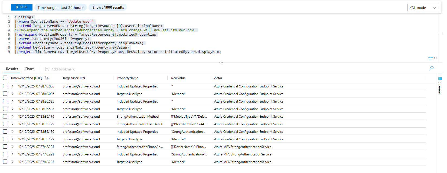447x173 pixels.
Task: Expand the StrongAuthenticationUserDetails row
Action: [12, 124]
